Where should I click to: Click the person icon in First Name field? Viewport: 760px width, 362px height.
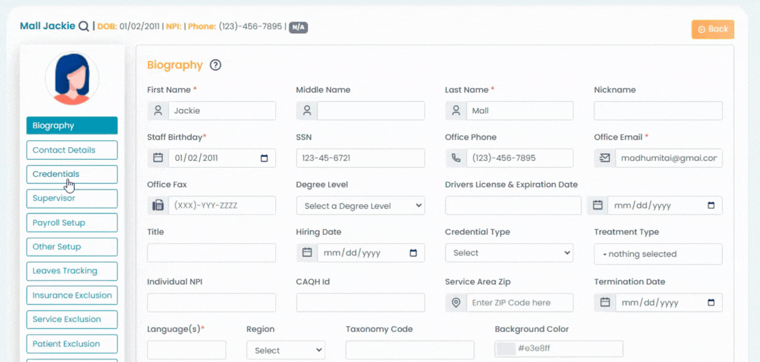(x=158, y=111)
